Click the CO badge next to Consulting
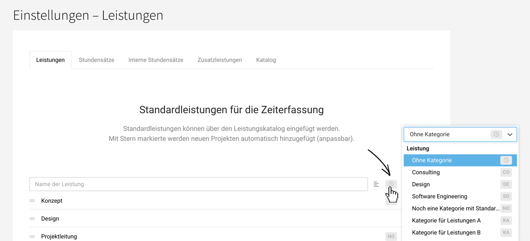The image size is (530, 241). (x=506, y=172)
